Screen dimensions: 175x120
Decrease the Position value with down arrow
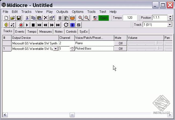170,19
